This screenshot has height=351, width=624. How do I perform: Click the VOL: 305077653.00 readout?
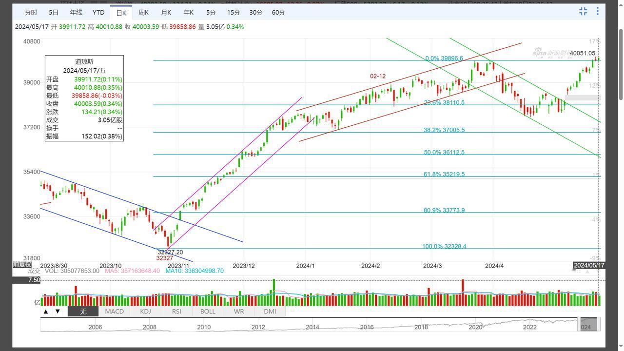point(72,271)
